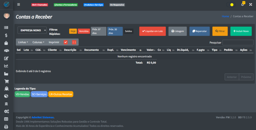Expand the Linhas dropdown
Screen dimensions: 256x130
coord(23,42)
